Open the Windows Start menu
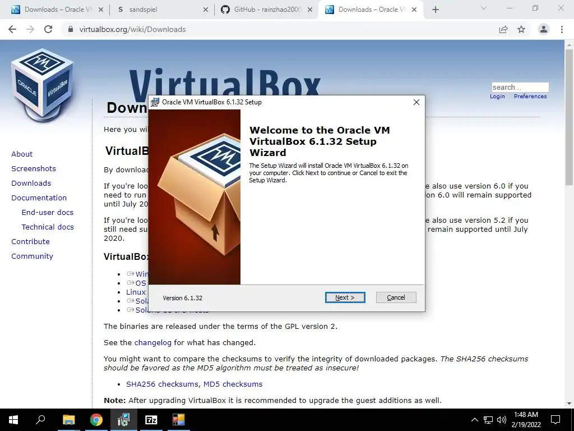Viewport: 574px width, 431px height. click(13, 420)
